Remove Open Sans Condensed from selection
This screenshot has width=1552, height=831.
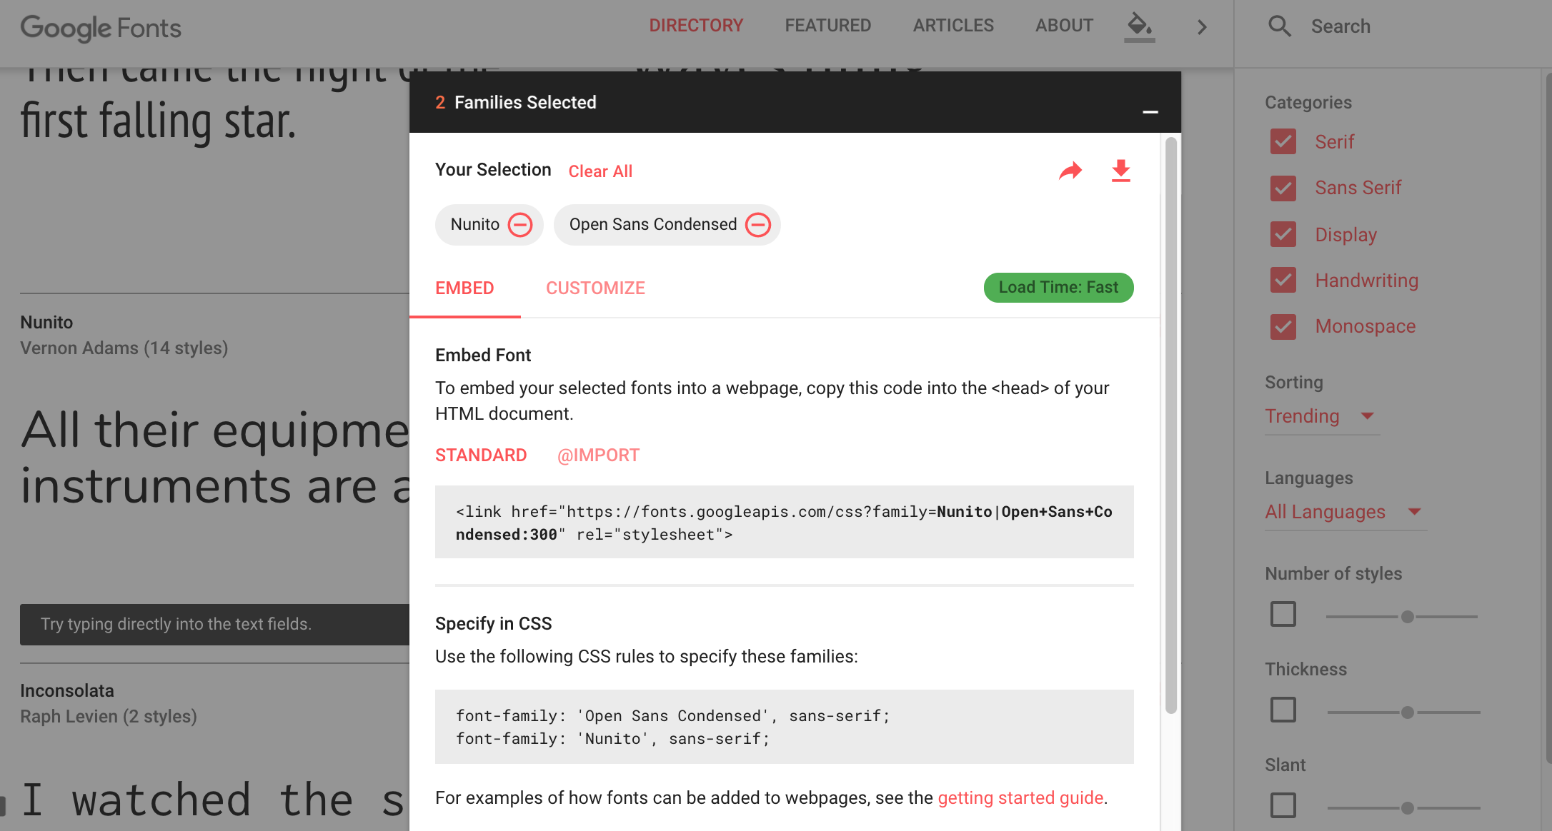pyautogui.click(x=757, y=225)
